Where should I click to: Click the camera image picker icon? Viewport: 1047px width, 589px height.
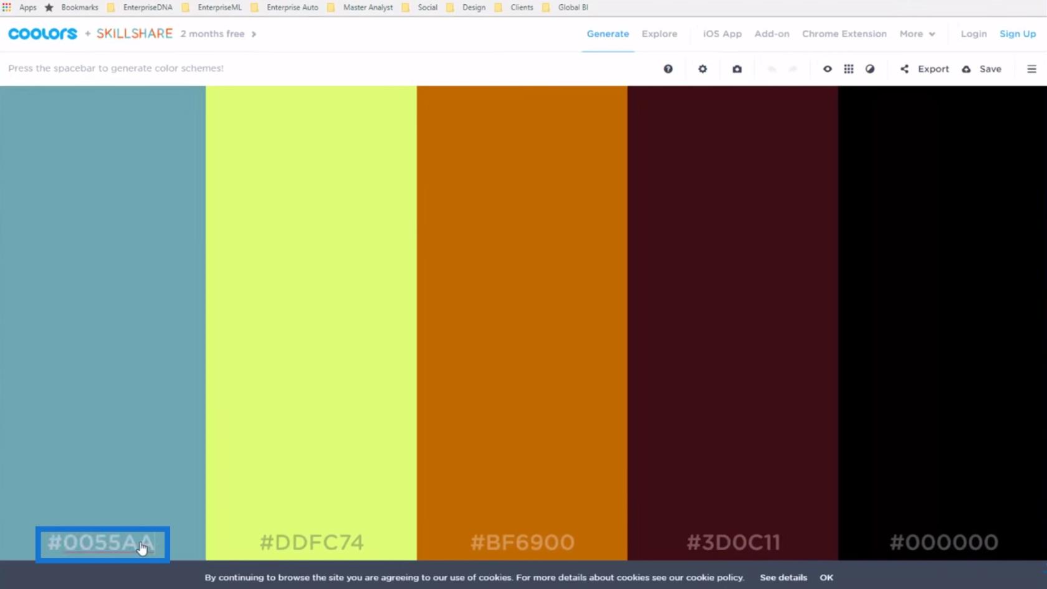click(737, 69)
